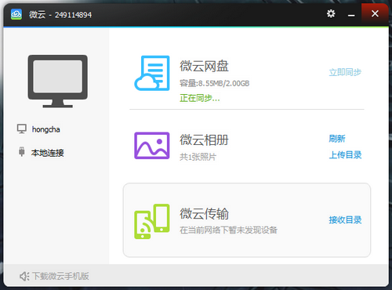
Task: Open the settings gear in title bar
Action: click(x=331, y=13)
